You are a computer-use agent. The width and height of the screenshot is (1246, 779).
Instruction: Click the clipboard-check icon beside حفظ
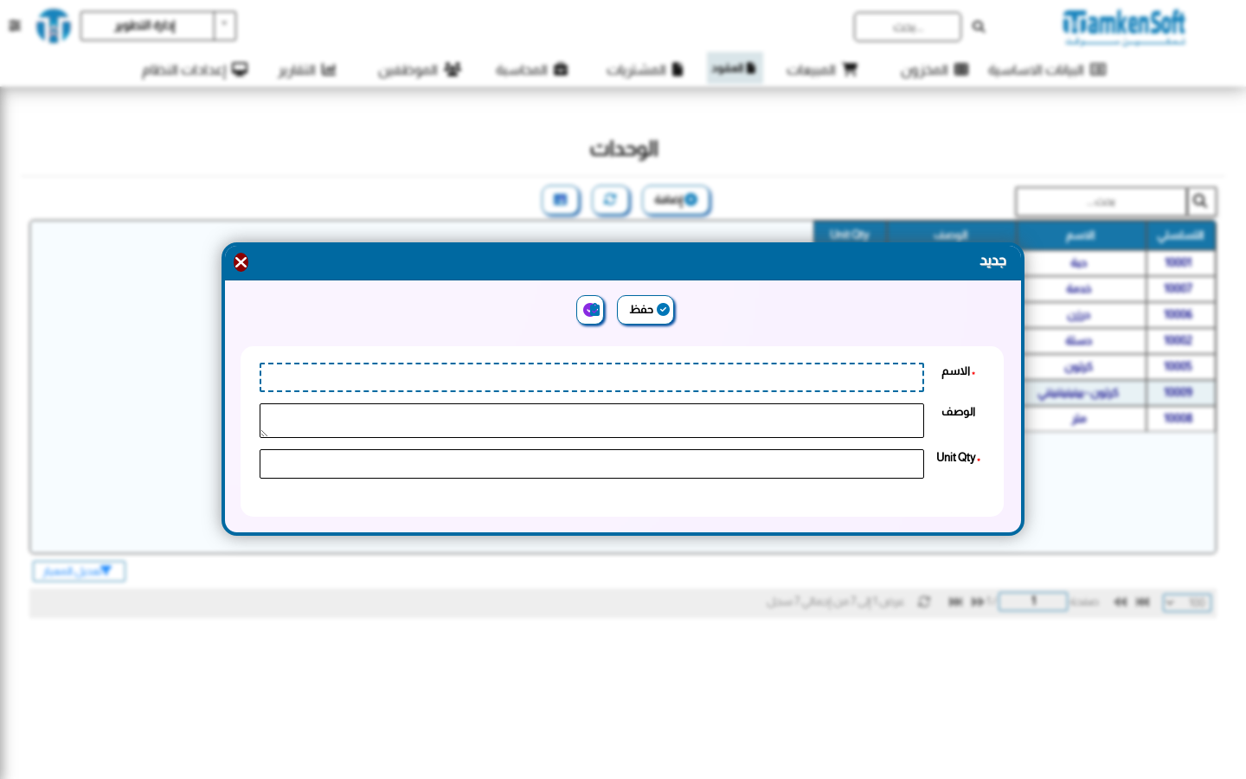591,310
